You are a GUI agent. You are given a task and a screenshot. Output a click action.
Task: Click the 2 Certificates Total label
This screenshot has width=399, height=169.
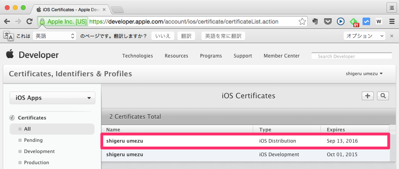click(135, 117)
